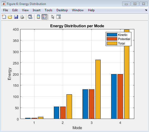This screenshot has height=132, width=149.
Task: Select the Mode x-axis label
Action: [x=77, y=128]
